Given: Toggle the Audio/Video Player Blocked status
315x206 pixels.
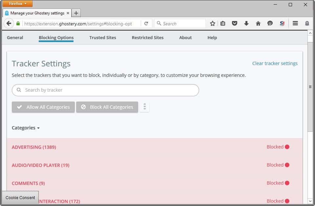Looking at the screenshot, I should click(278, 165).
